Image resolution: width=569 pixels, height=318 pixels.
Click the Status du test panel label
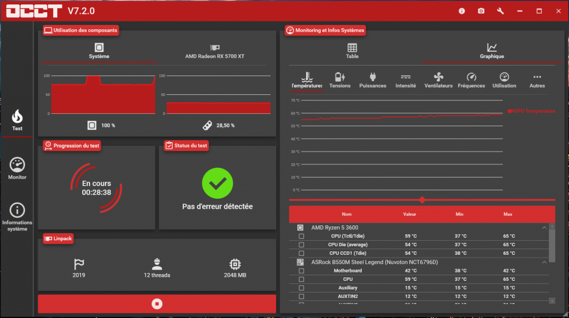[186, 146]
